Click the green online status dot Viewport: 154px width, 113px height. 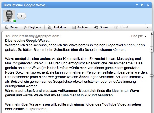(15, 21)
